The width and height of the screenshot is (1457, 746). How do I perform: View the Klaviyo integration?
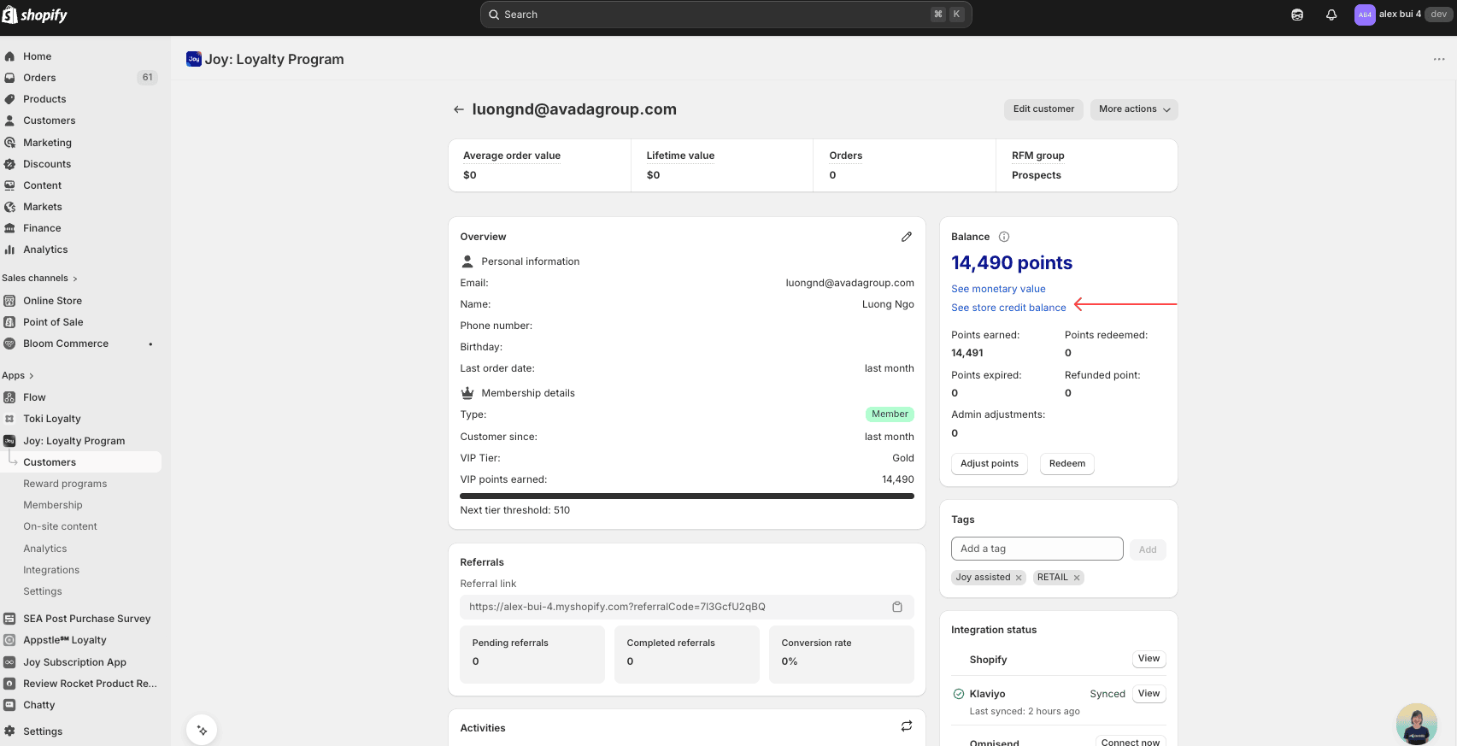coord(1149,694)
